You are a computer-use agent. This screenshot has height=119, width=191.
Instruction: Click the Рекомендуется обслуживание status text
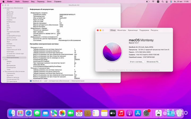[x=70, y=40]
